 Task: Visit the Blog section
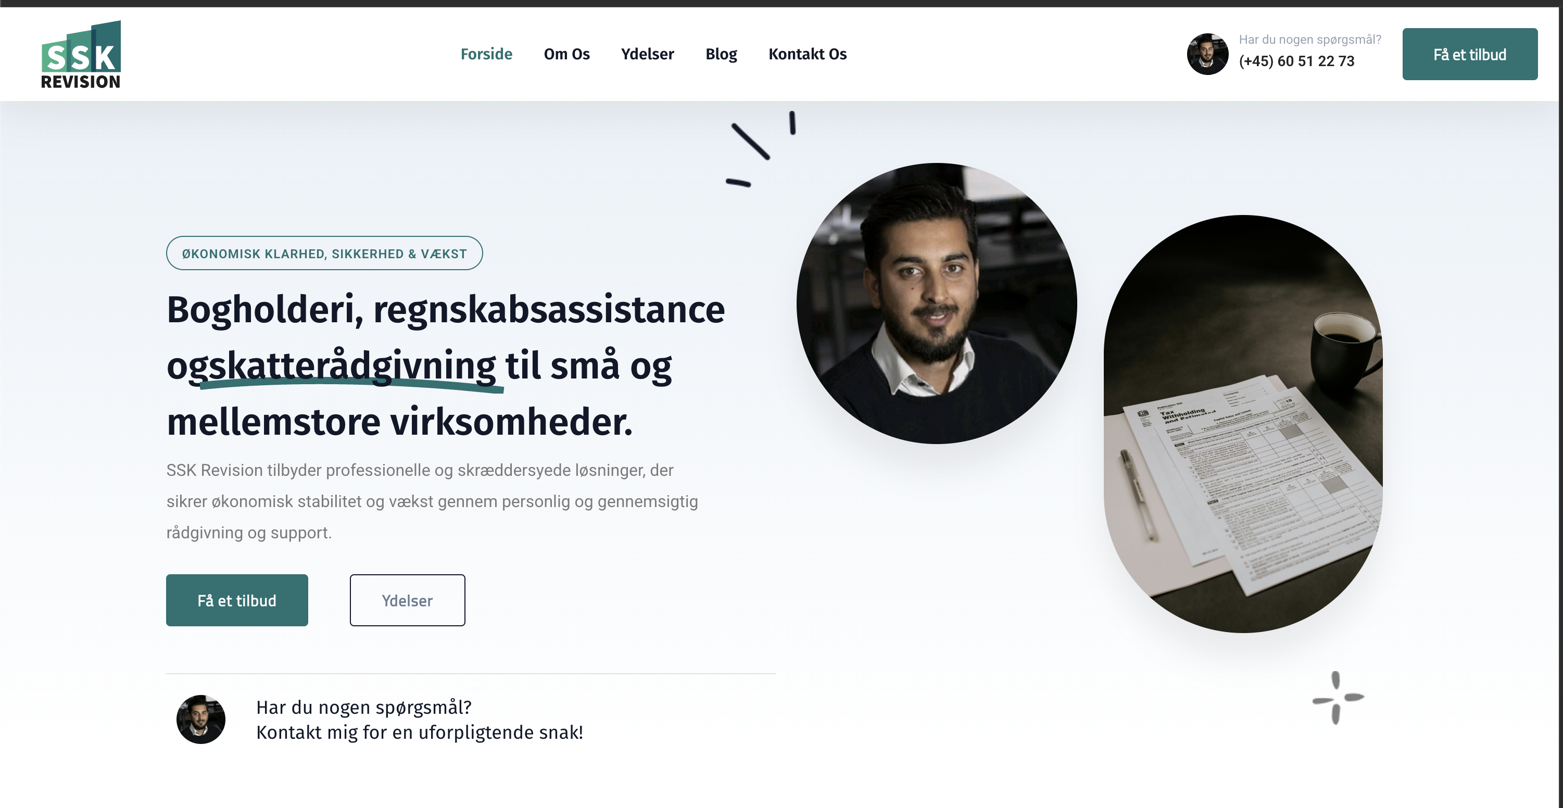[721, 54]
